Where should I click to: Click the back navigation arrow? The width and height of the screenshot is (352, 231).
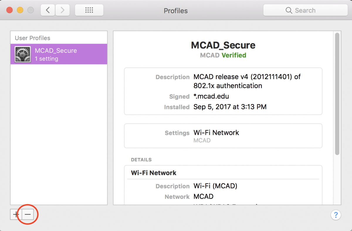[48, 10]
